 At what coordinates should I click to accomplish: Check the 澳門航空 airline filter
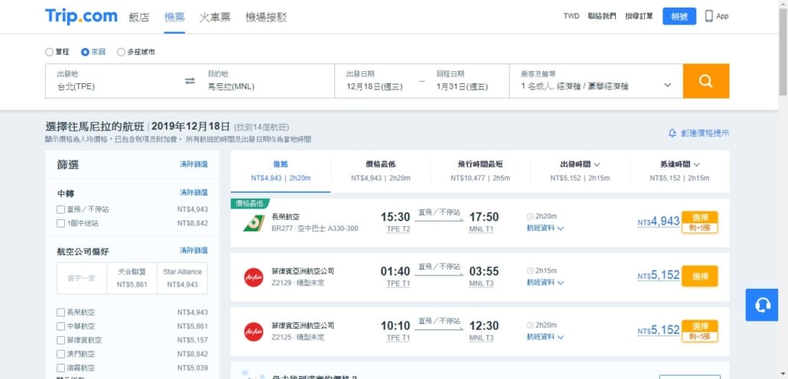(x=60, y=354)
